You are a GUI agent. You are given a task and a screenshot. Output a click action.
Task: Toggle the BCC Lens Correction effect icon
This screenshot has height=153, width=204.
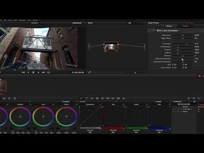coord(149,31)
